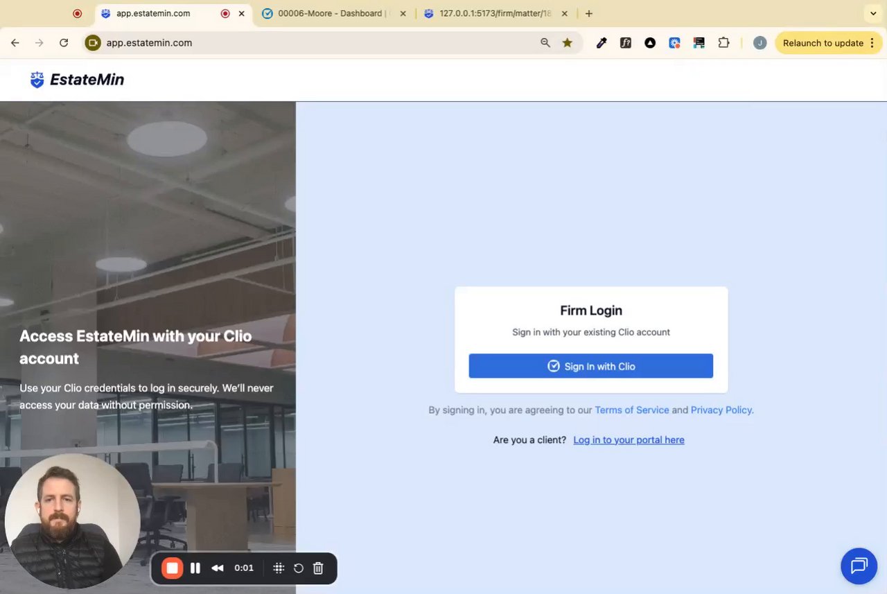Close the 00006-Moore Dashboard tab
Viewport: 887px width, 594px height.
point(403,13)
